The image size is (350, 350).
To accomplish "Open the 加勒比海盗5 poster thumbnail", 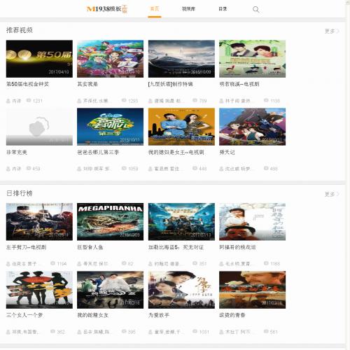I will [181, 222].
